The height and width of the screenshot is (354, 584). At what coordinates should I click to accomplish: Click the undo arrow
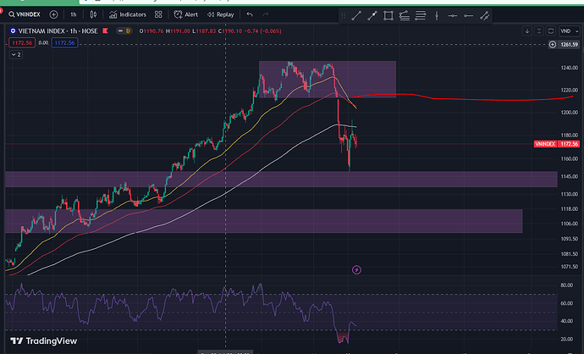pos(250,14)
